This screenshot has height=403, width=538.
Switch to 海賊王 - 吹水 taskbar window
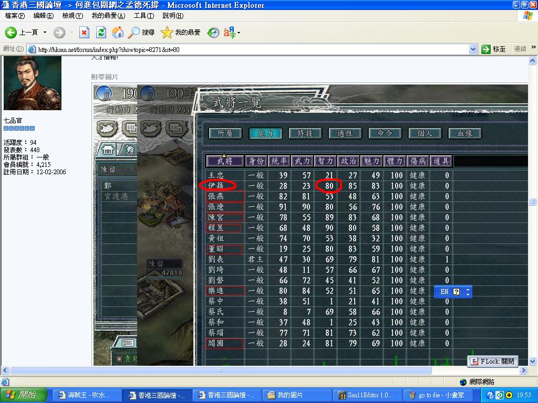[87, 395]
